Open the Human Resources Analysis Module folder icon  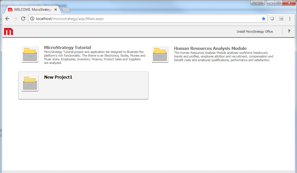[160, 54]
